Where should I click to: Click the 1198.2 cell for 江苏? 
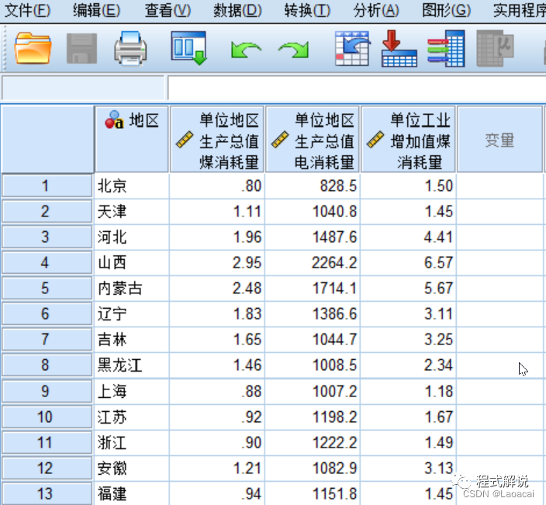pyautogui.click(x=313, y=417)
